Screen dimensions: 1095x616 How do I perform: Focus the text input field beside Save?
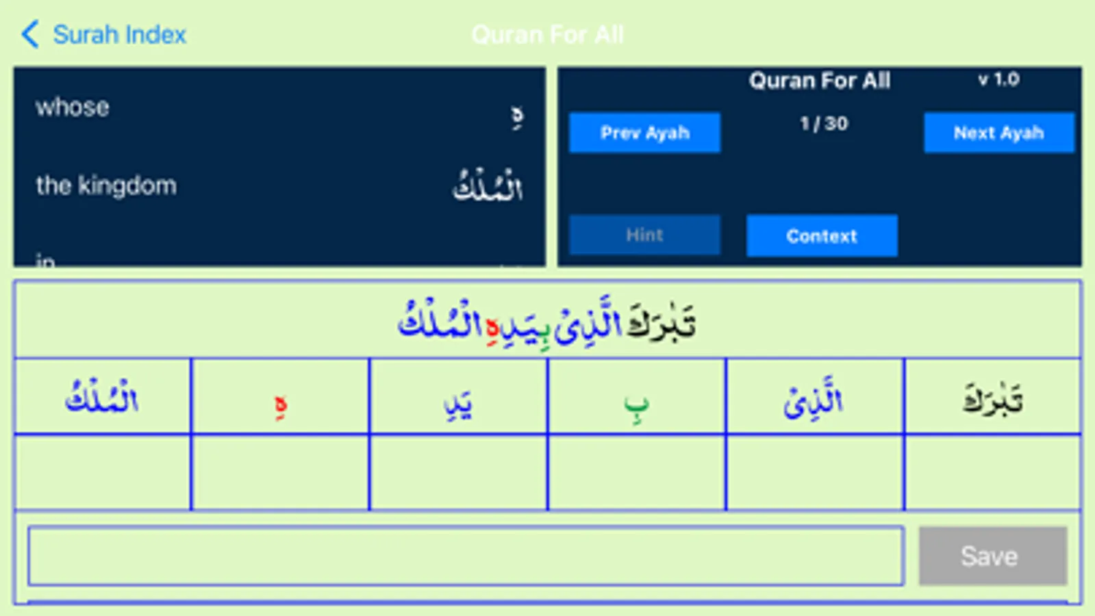(x=466, y=556)
